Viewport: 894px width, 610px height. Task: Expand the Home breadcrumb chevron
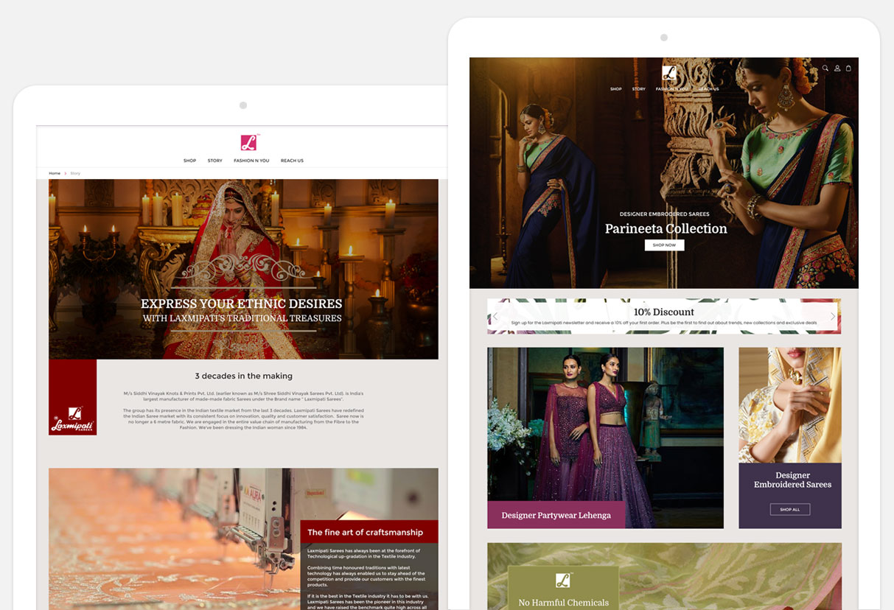(x=64, y=173)
